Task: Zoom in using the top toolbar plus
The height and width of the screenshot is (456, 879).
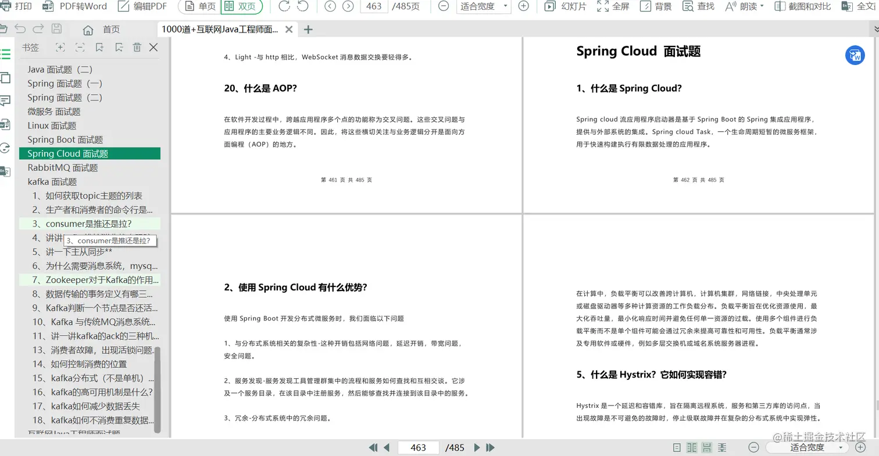Action: [523, 6]
